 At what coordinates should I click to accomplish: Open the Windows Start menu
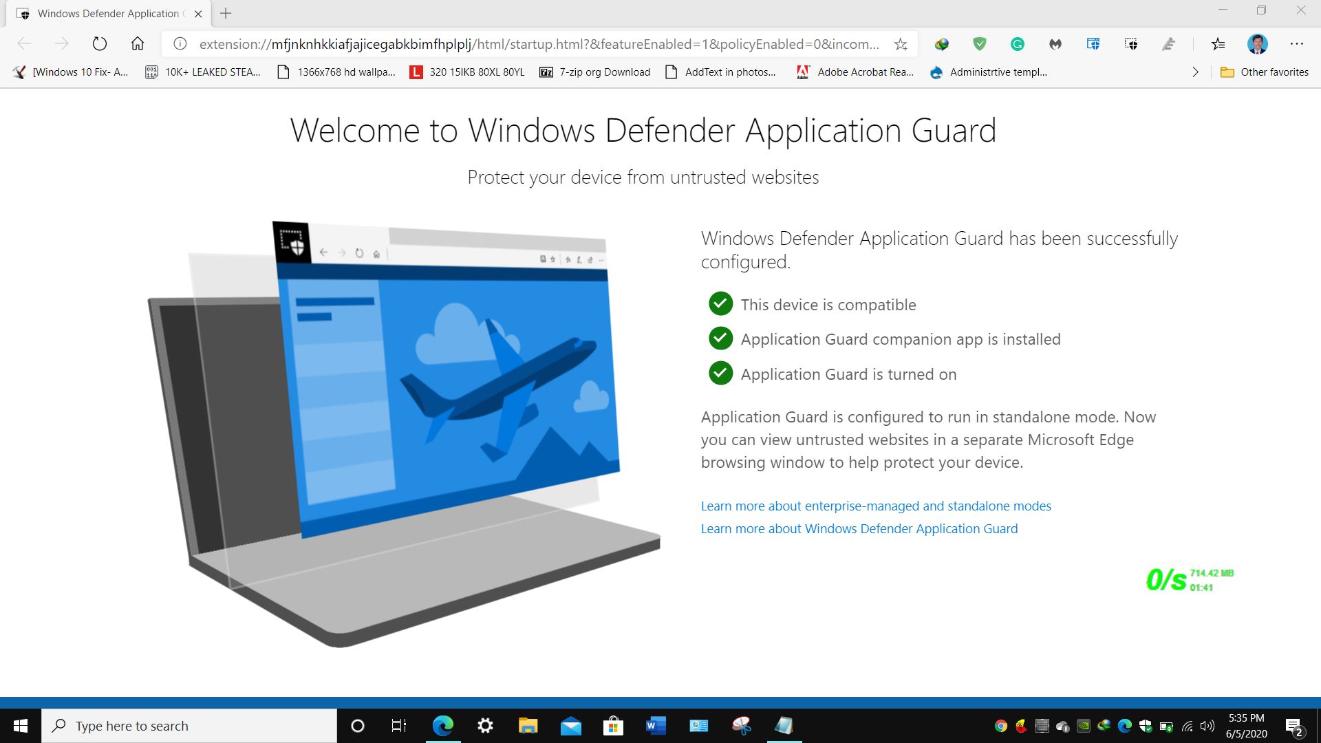tap(21, 726)
